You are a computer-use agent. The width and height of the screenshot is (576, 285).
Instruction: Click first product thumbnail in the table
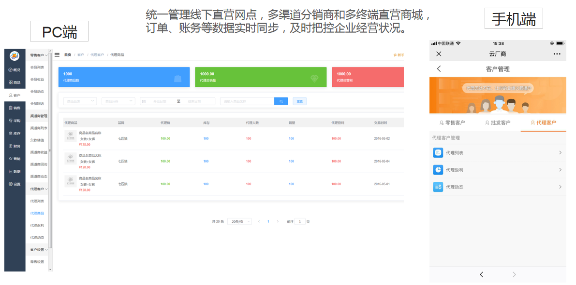[x=71, y=136]
